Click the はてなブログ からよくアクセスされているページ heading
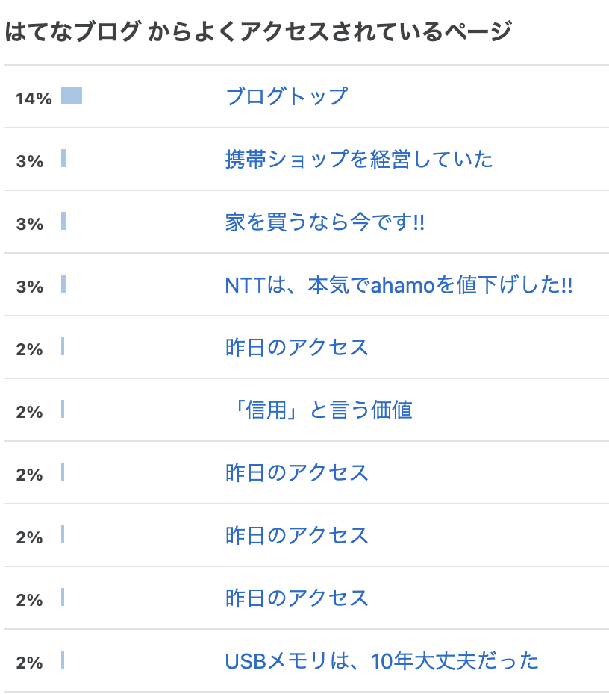The width and height of the screenshot is (609, 694). (x=258, y=31)
